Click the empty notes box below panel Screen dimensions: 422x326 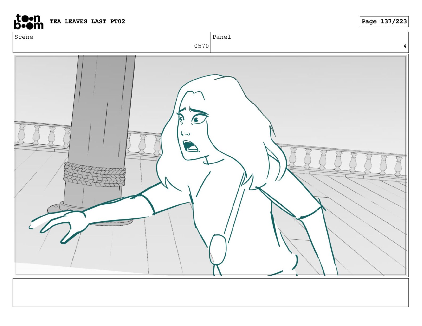[210, 293]
